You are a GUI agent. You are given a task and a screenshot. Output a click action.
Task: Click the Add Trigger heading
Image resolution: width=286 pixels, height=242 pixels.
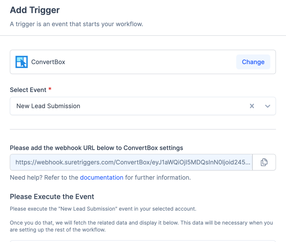click(35, 10)
